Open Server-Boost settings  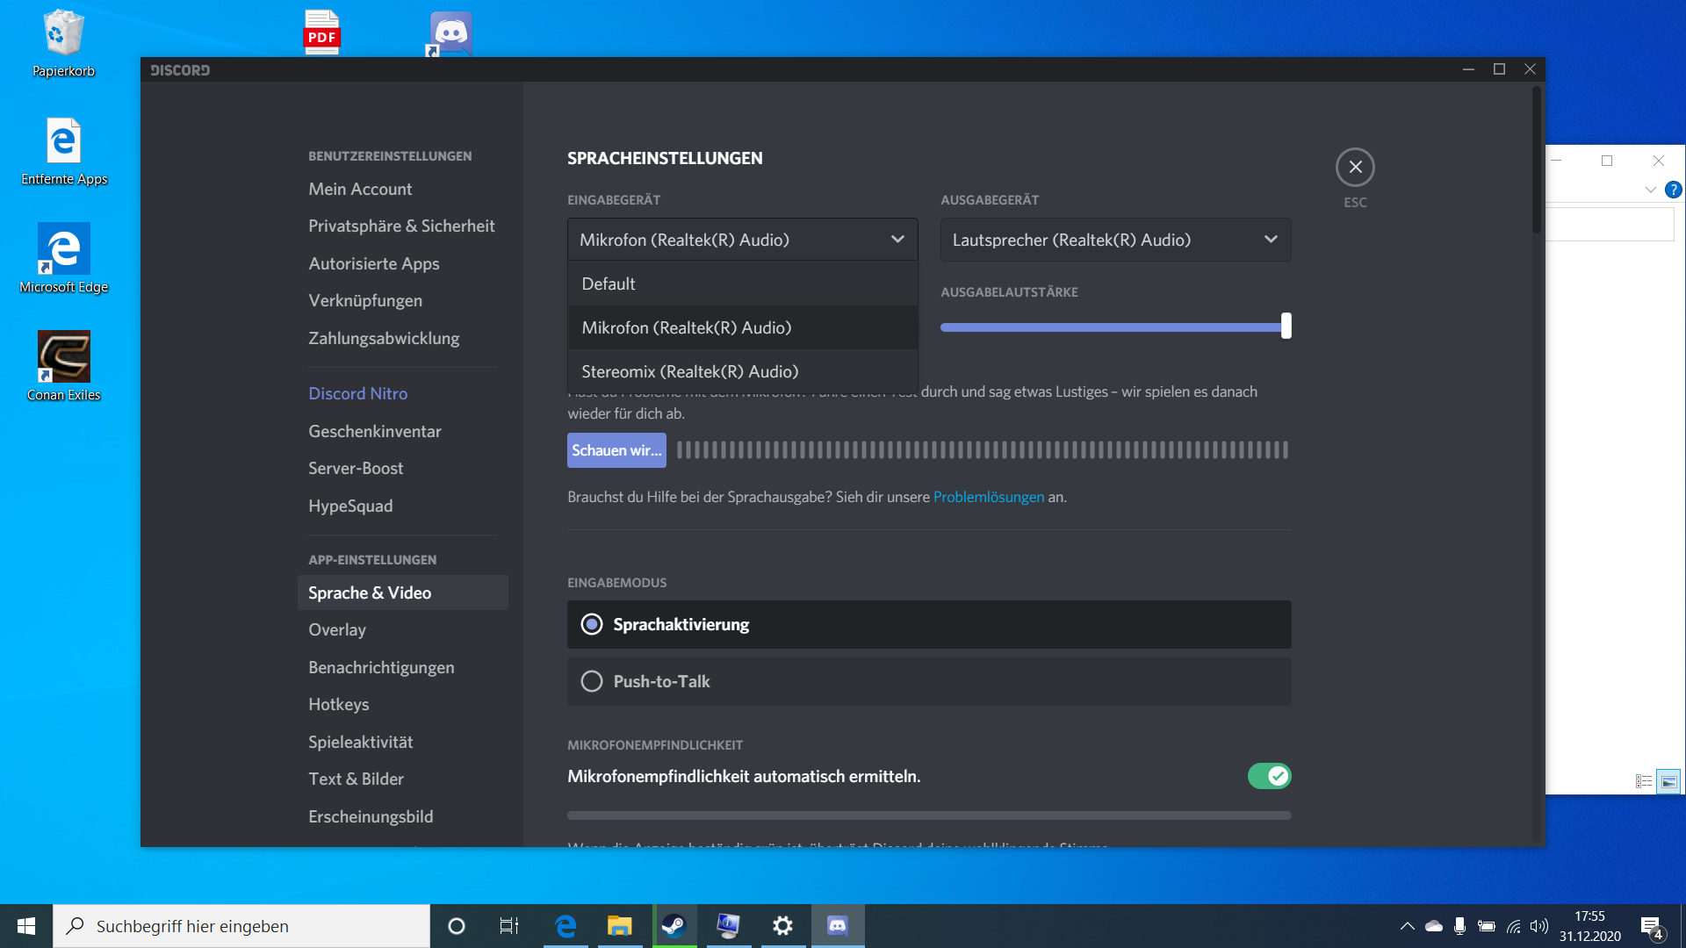(x=403, y=468)
